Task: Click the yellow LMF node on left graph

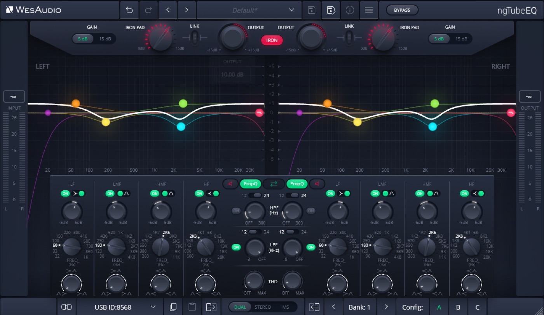Action: coord(106,122)
